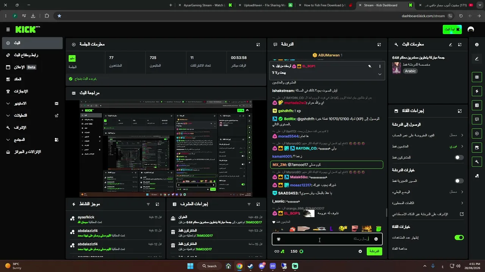Expand the الاستديو section in the sidebar
This screenshot has height=272, width=485.
coord(32,104)
